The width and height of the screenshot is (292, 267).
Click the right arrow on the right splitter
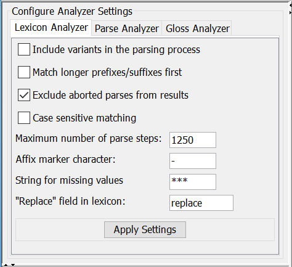pyautogui.click(x=291, y=13)
